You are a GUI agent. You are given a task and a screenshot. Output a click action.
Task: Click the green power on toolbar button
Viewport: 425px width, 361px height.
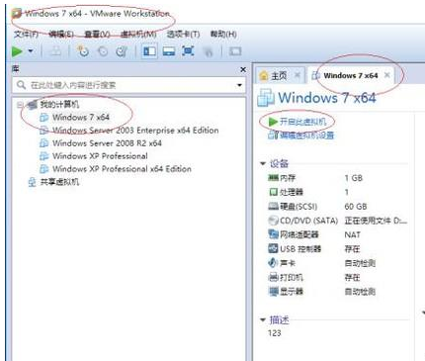point(17,51)
